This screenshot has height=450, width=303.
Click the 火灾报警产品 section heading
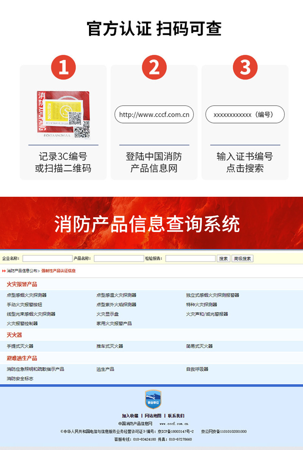point(22,284)
